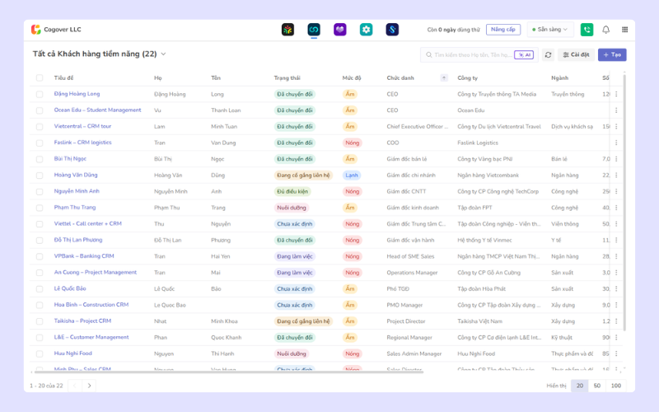Open the black colorful tree app icon
This screenshot has width=659, height=412.
pos(287,30)
